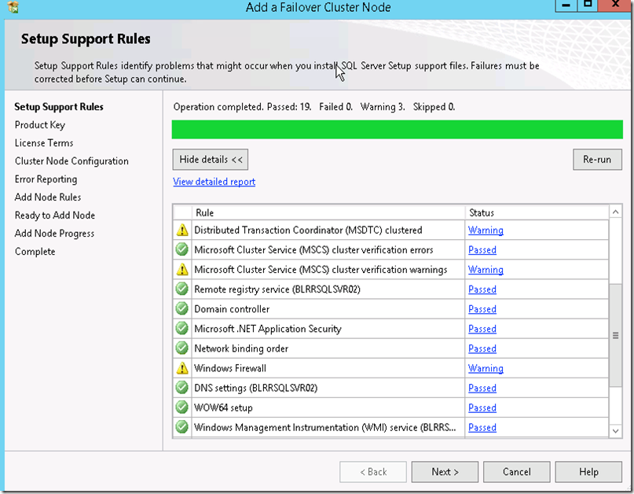Open the View detailed report link
634x494 pixels.
pos(214,182)
